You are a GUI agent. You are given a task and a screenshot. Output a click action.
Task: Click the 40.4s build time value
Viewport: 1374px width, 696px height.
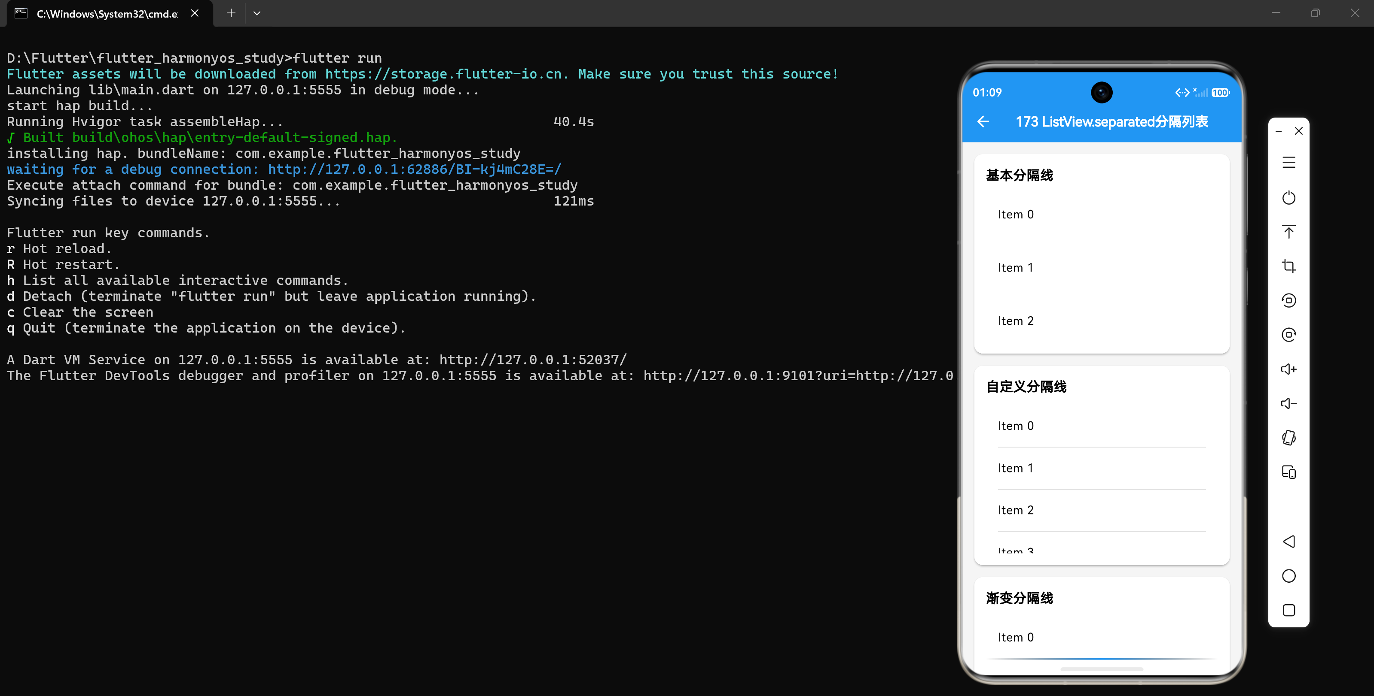click(574, 122)
